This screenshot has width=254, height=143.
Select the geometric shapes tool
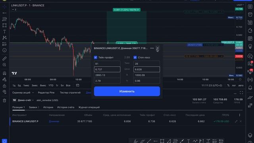click(x=4, y=25)
